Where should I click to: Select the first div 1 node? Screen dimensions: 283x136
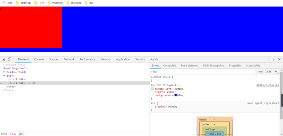point(17,79)
